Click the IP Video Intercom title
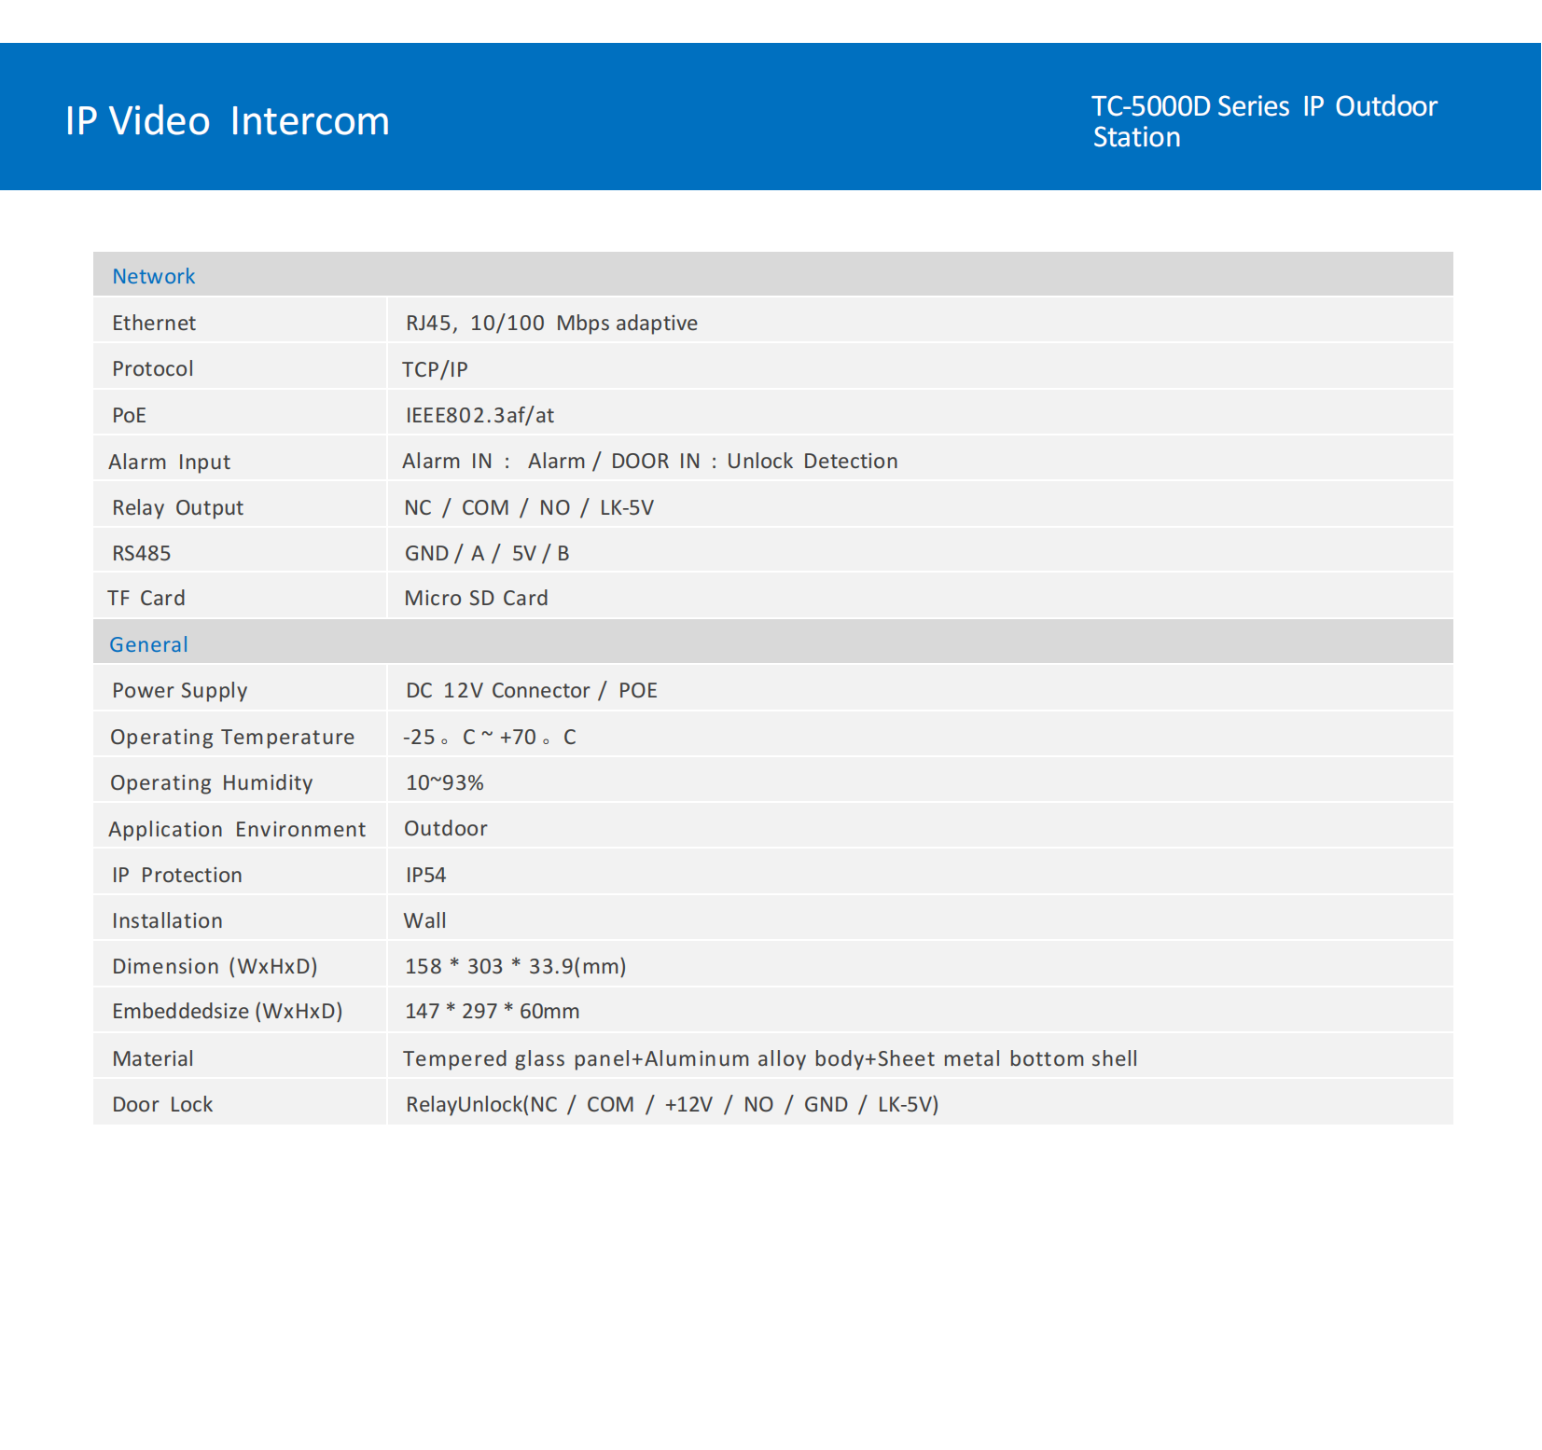 coord(227,121)
